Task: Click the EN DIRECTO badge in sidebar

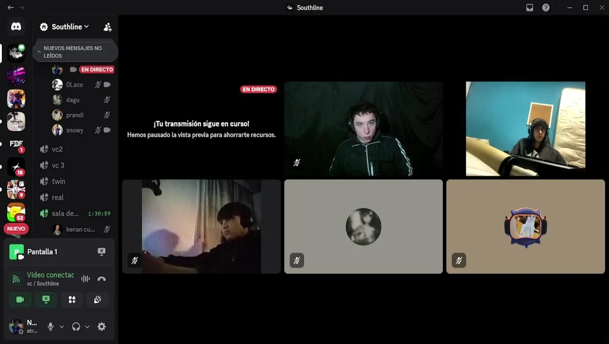Action: pos(97,70)
